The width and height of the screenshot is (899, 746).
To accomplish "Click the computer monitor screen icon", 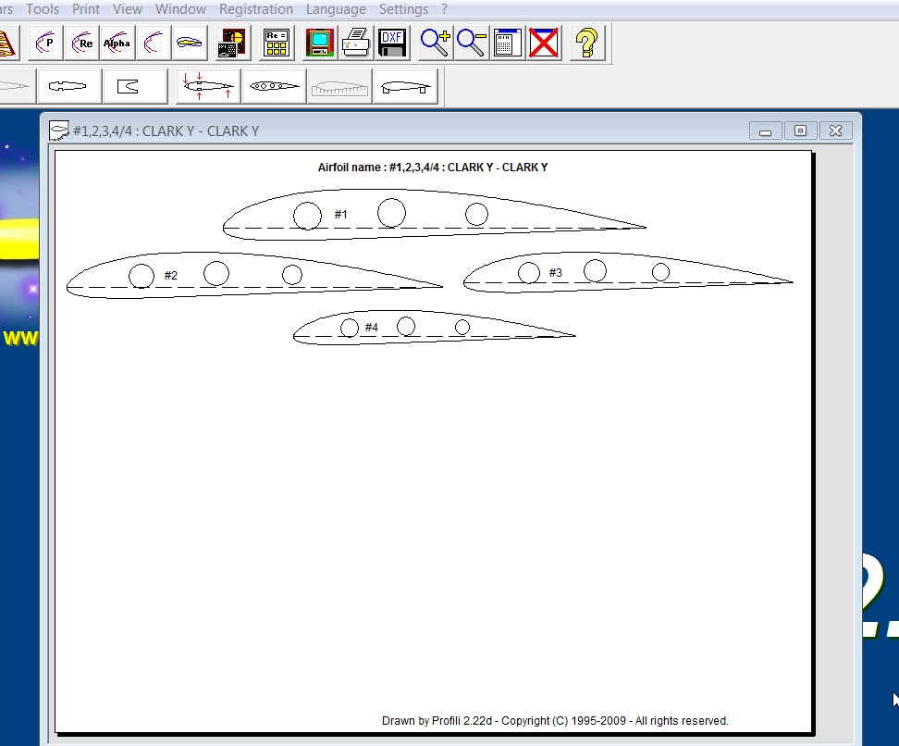I will (321, 43).
